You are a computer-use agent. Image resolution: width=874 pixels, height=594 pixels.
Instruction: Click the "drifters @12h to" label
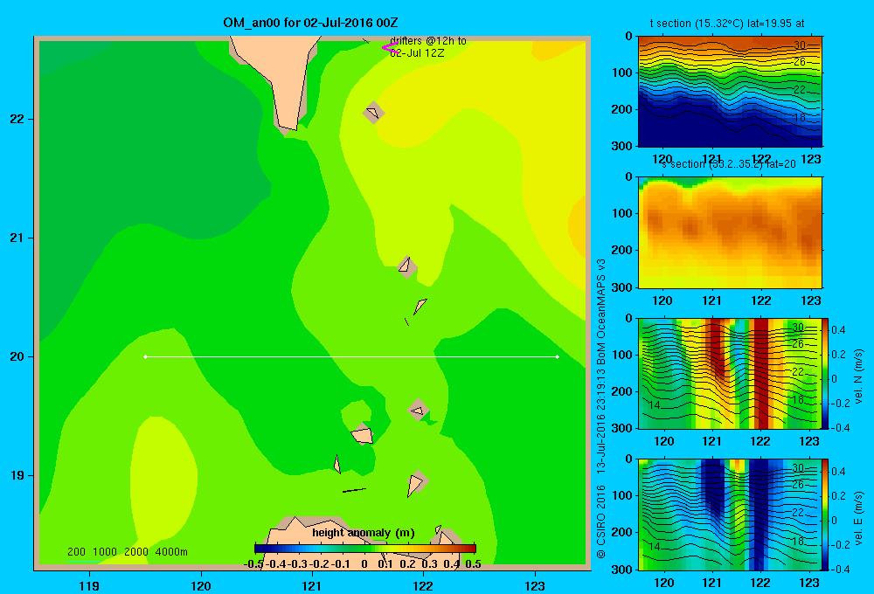click(428, 41)
